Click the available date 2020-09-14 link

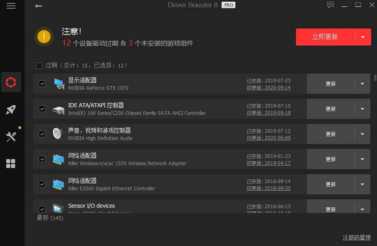click(277, 87)
